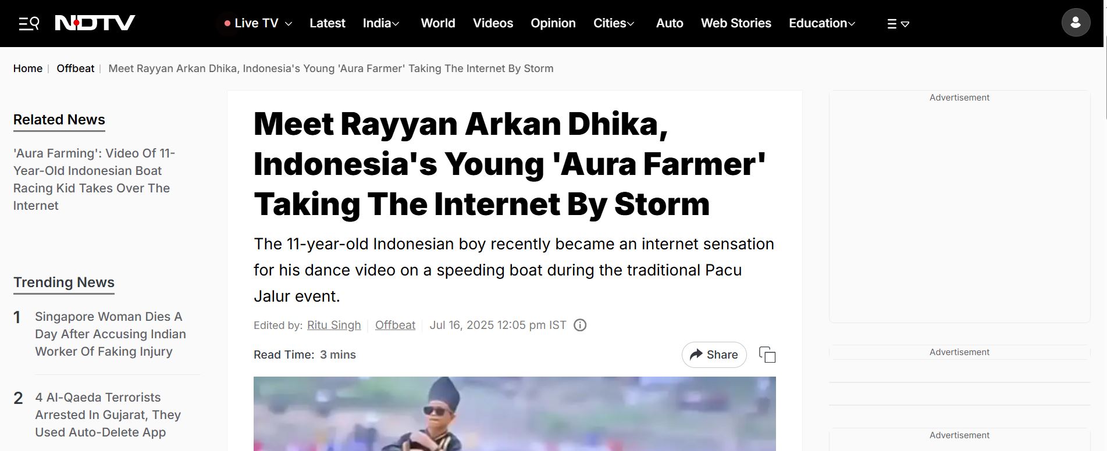Open trending story about Singapore Woman
The image size is (1107, 451).
[x=111, y=334]
